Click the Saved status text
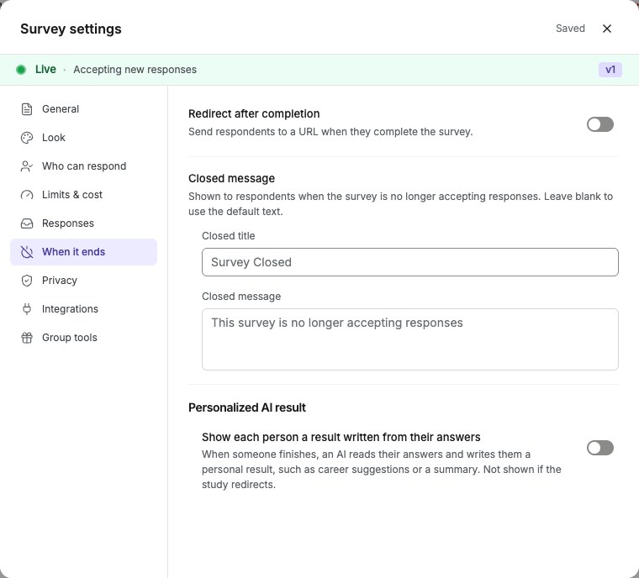This screenshot has height=578, width=639. 570,29
